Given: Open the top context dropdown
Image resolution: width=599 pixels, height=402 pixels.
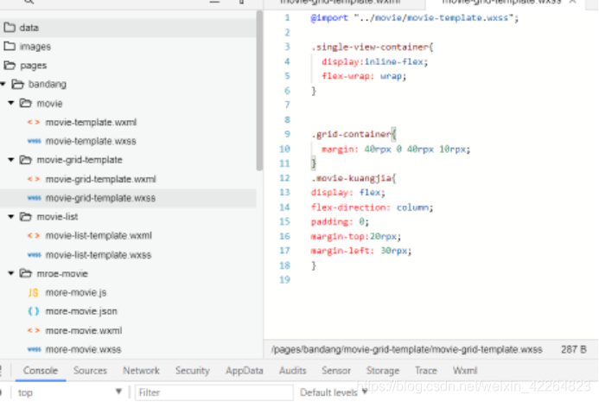Looking at the screenshot, I should [x=69, y=392].
